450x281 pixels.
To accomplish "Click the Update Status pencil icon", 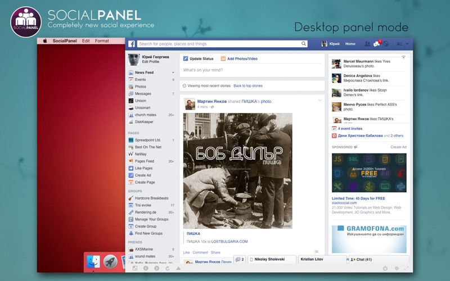I will 186,58.
